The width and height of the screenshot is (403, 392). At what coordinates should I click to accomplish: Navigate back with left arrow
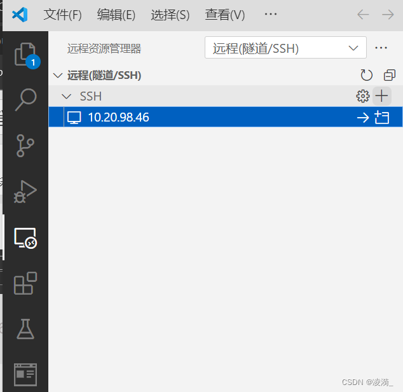(363, 15)
